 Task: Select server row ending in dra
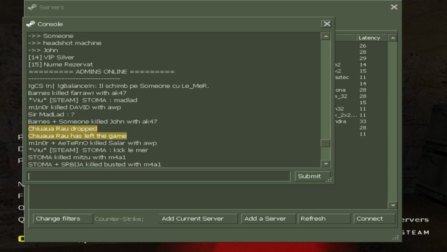click(361, 121)
